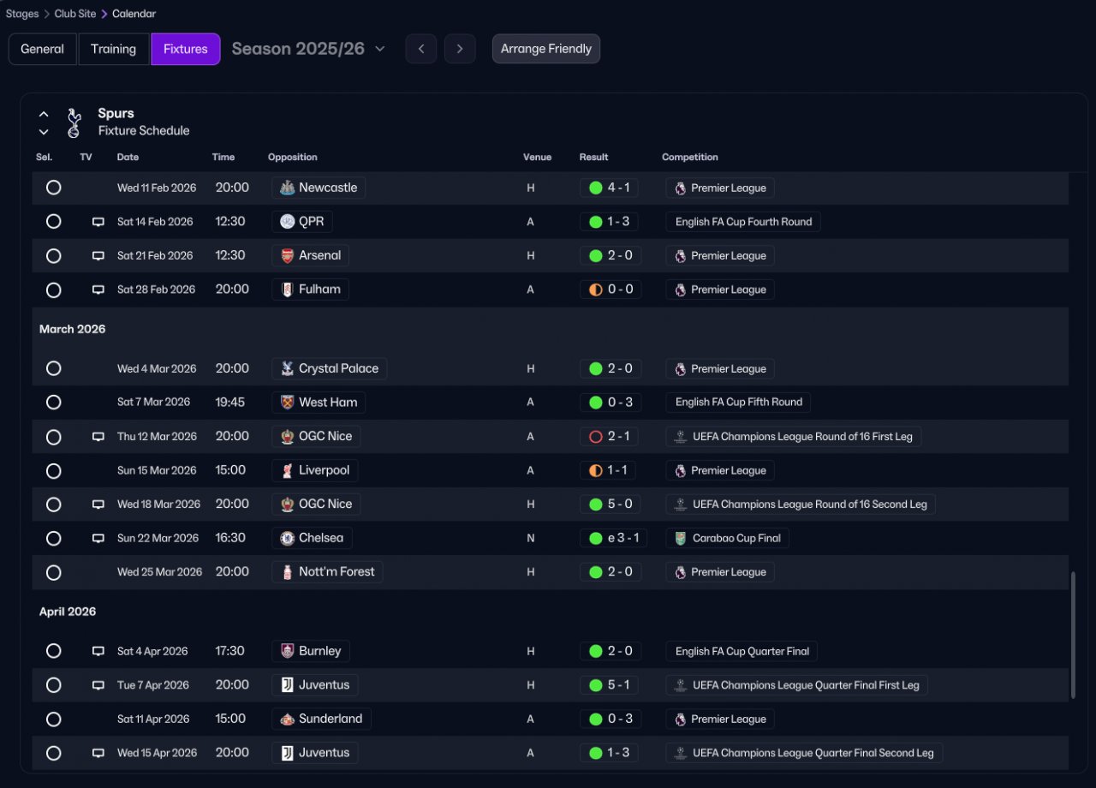Collapse the Spurs fixture schedule with up chevron
Image resolution: width=1096 pixels, height=788 pixels.
coord(44,114)
